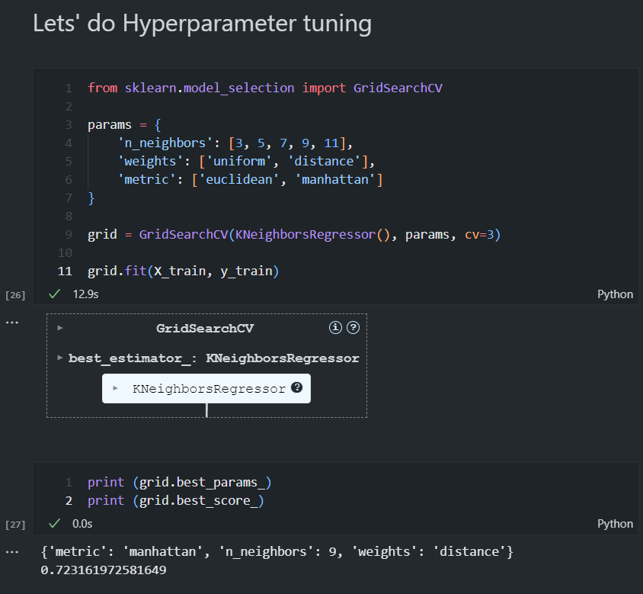The height and width of the screenshot is (594, 643).
Task: Change language mode Python on cell 27
Action: [615, 524]
